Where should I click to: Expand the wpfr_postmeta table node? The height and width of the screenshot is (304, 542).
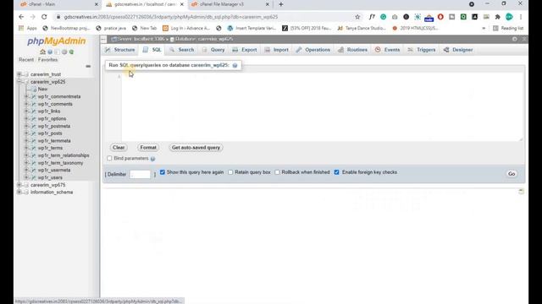[26, 126]
